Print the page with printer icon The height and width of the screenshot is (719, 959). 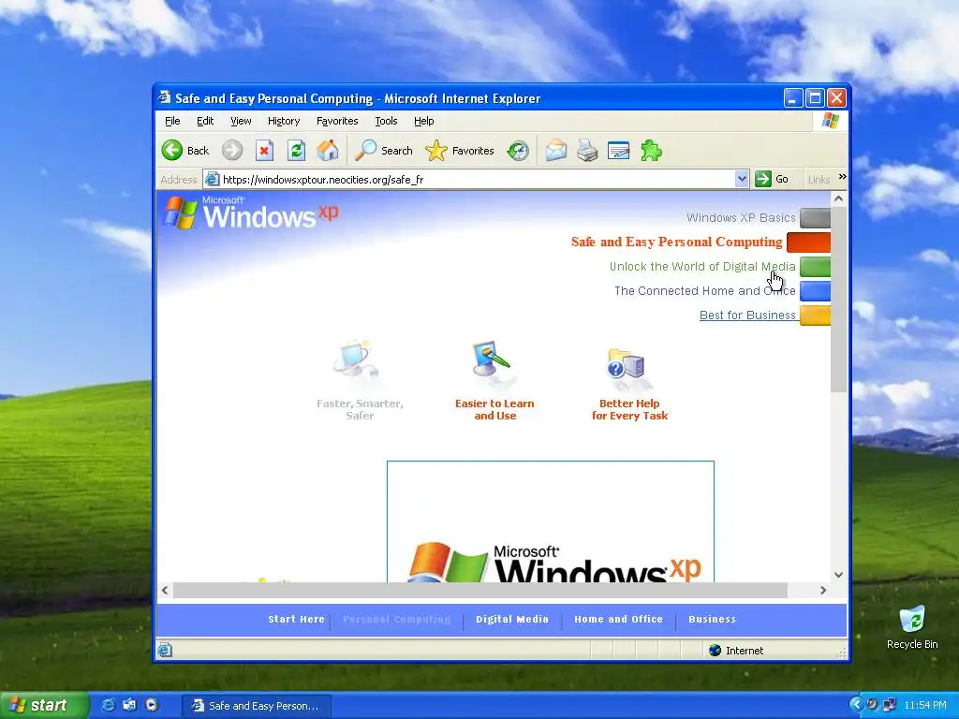tap(587, 151)
